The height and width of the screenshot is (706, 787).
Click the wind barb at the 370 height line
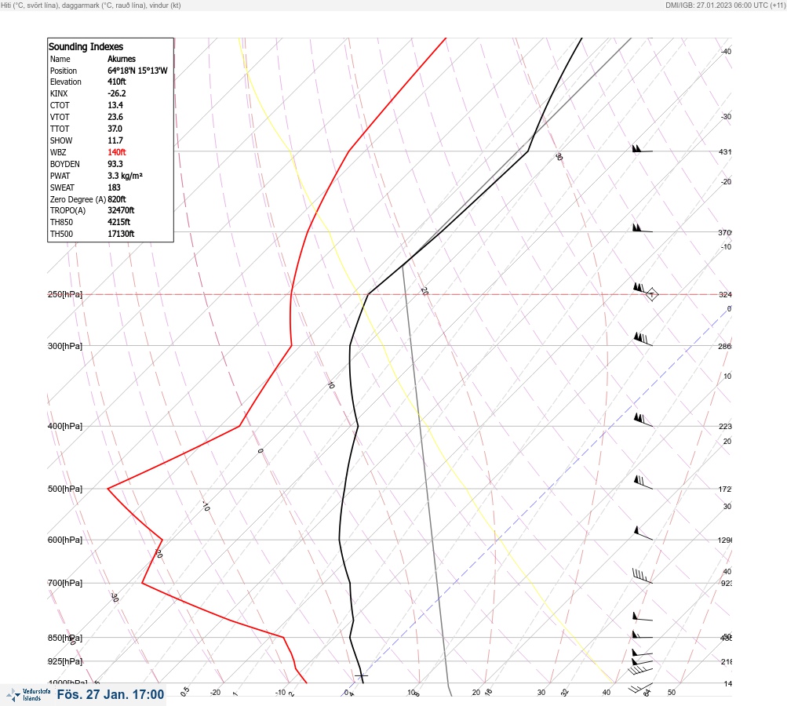click(643, 228)
